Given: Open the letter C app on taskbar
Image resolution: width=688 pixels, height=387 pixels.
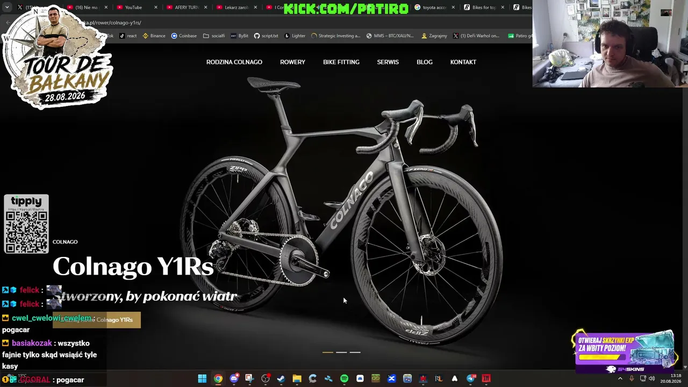Looking at the screenshot, I should [x=312, y=379].
